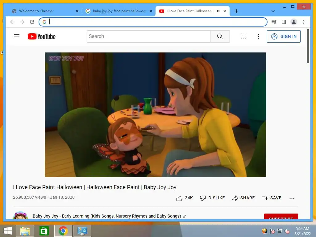Click SAVE to add to playlist
Screen dimensions: 316x237
[271, 198]
